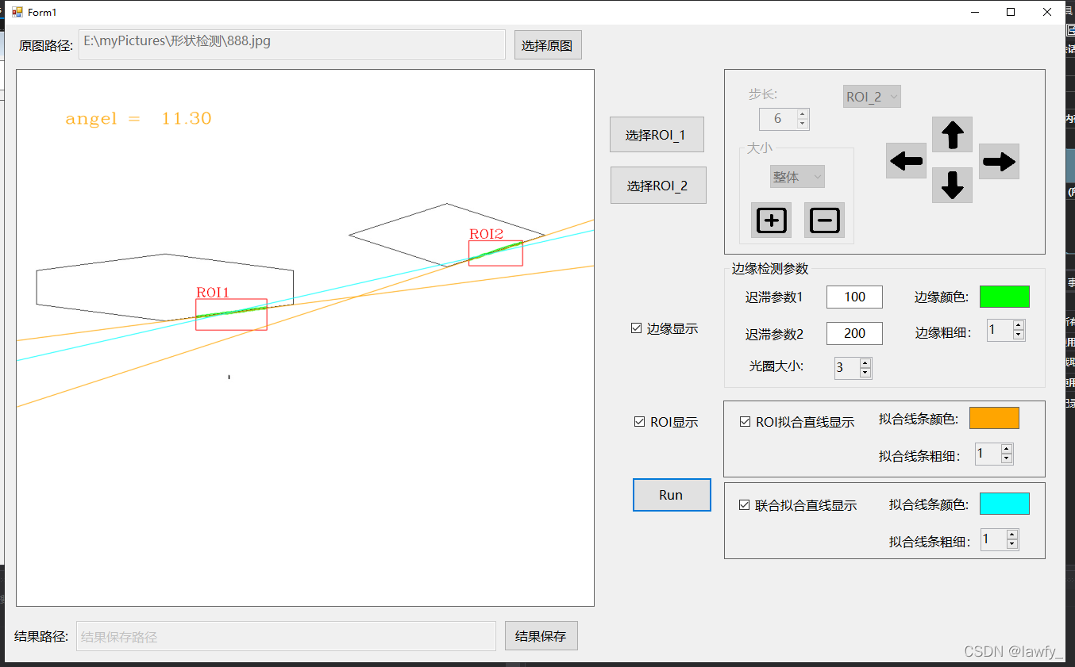The height and width of the screenshot is (667, 1075).
Task: Click the 结果保存路径 field
Action: (x=287, y=636)
